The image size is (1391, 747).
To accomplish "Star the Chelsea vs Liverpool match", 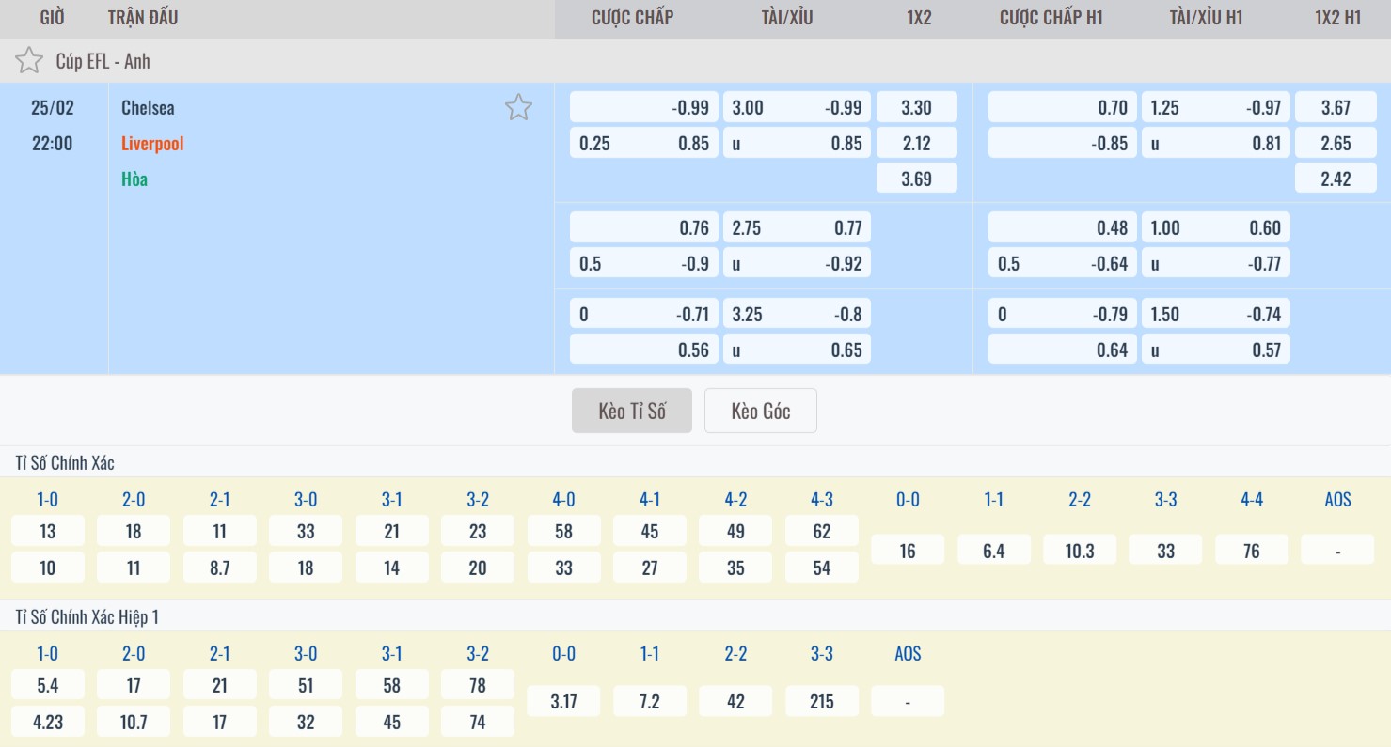I will (518, 108).
